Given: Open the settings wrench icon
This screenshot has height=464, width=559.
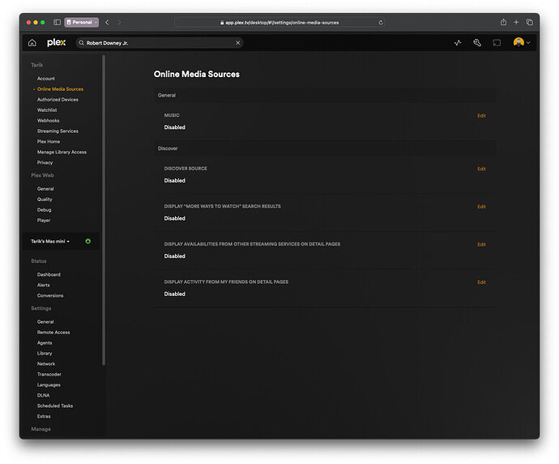Looking at the screenshot, I should click(x=477, y=42).
